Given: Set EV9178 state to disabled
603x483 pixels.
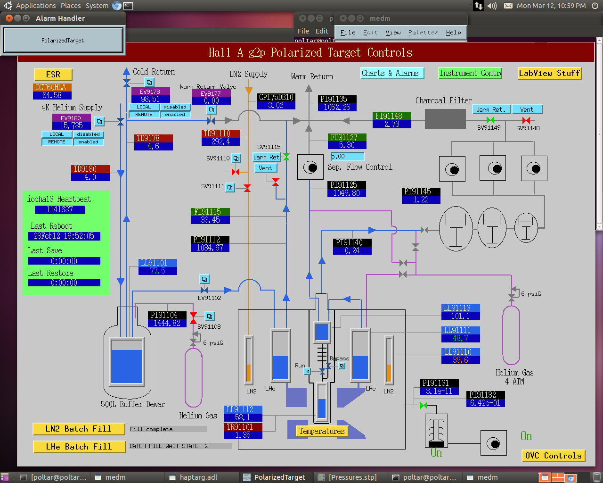Looking at the screenshot, I should pyautogui.click(x=175, y=107).
